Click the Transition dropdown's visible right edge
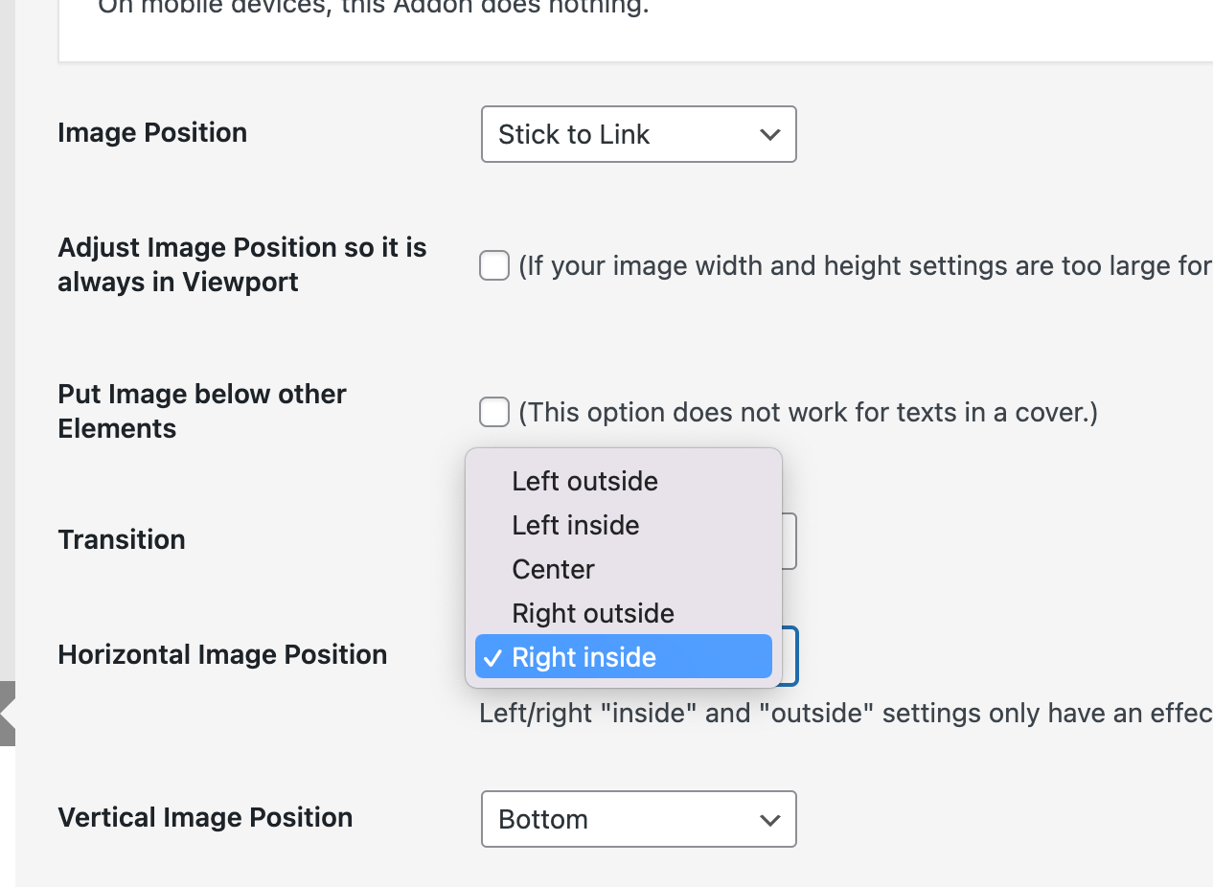This screenshot has width=1213, height=887. [x=790, y=541]
